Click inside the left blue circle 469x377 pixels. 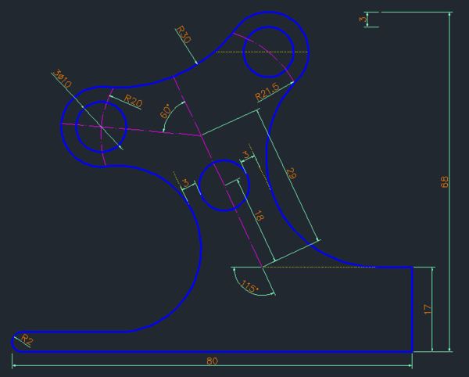pos(102,127)
